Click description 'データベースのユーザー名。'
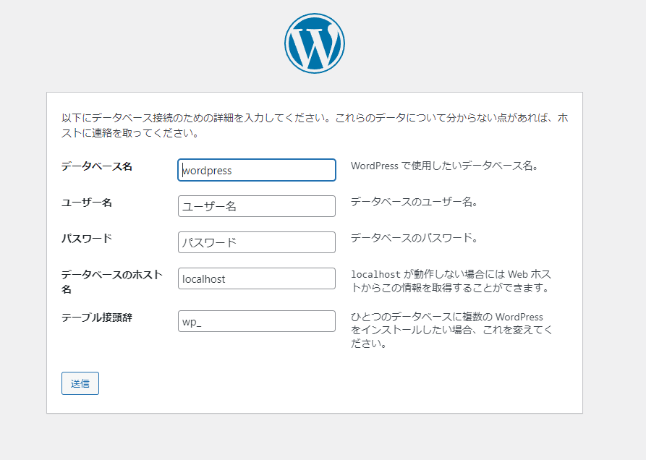The width and height of the screenshot is (646, 460). coord(414,203)
